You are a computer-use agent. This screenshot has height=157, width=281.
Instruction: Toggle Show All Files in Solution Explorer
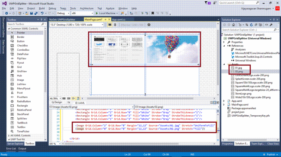tap(260, 25)
